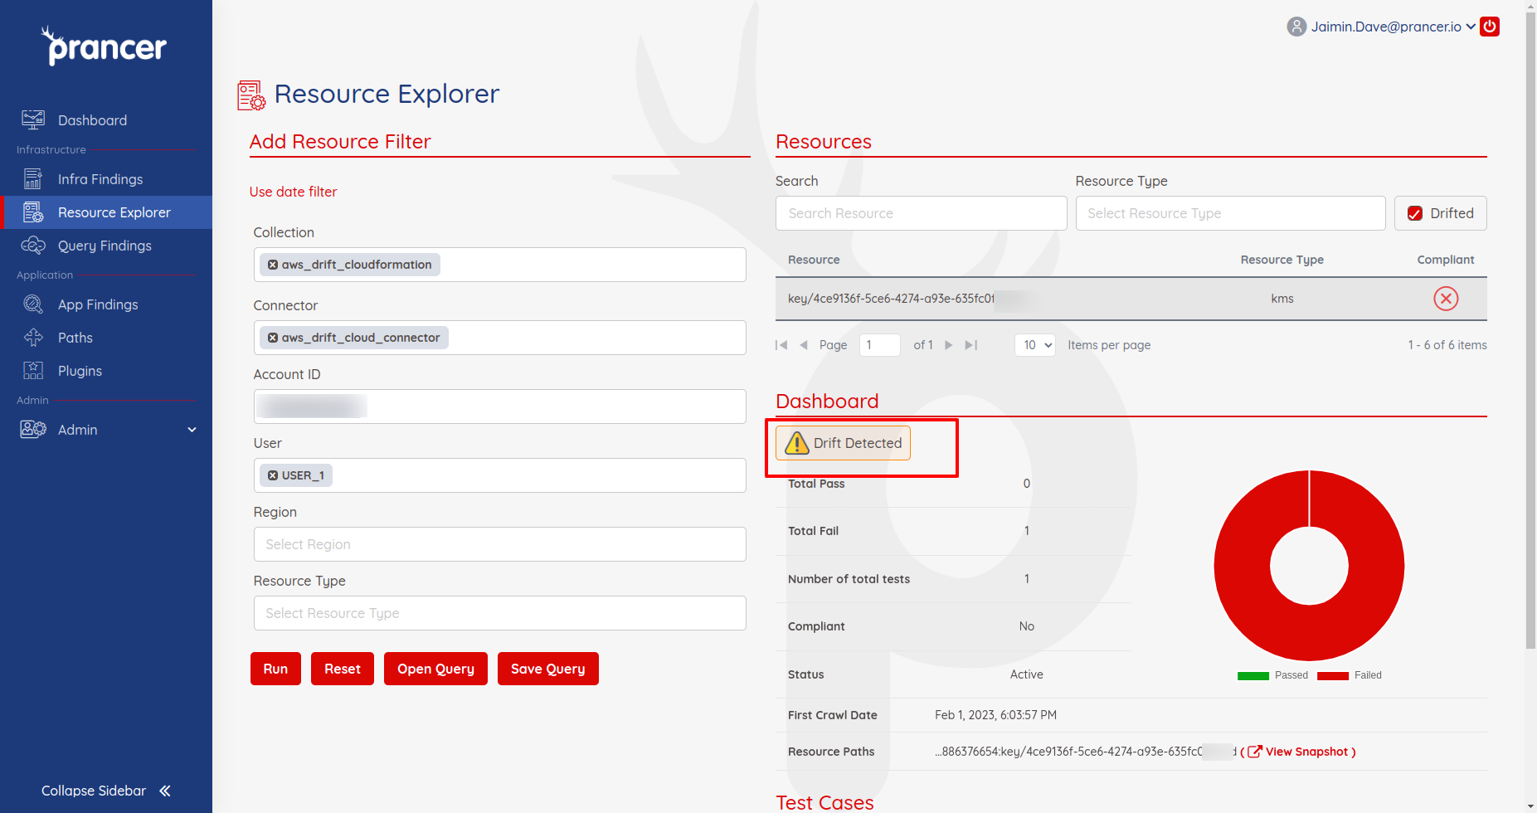The height and width of the screenshot is (813, 1537).
Task: Click the Search Resource input field
Action: pos(921,213)
